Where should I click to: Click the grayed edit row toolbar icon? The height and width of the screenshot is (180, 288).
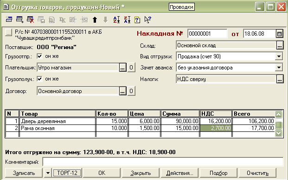pos(73,19)
